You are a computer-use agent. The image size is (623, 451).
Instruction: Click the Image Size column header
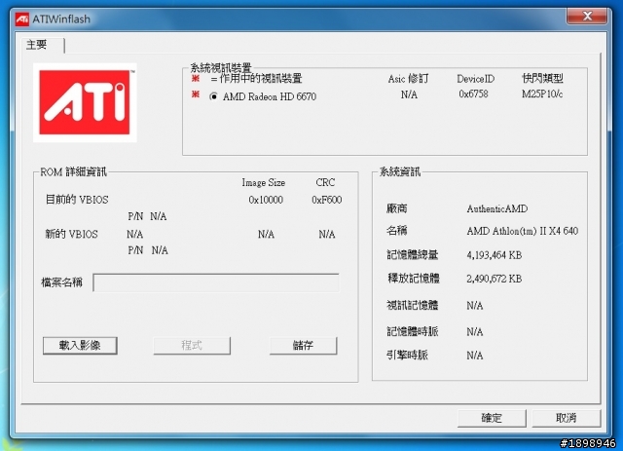tap(264, 182)
